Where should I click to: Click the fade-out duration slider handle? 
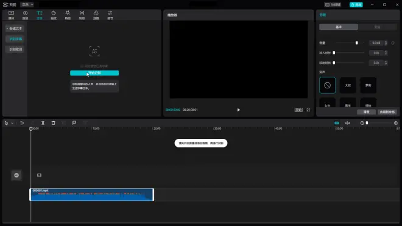pyautogui.click(x=334, y=63)
